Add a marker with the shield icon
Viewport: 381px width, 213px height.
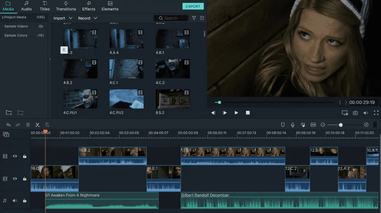click(x=283, y=125)
